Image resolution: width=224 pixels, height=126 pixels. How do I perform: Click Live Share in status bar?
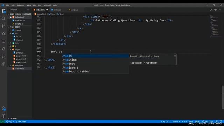[21, 121]
